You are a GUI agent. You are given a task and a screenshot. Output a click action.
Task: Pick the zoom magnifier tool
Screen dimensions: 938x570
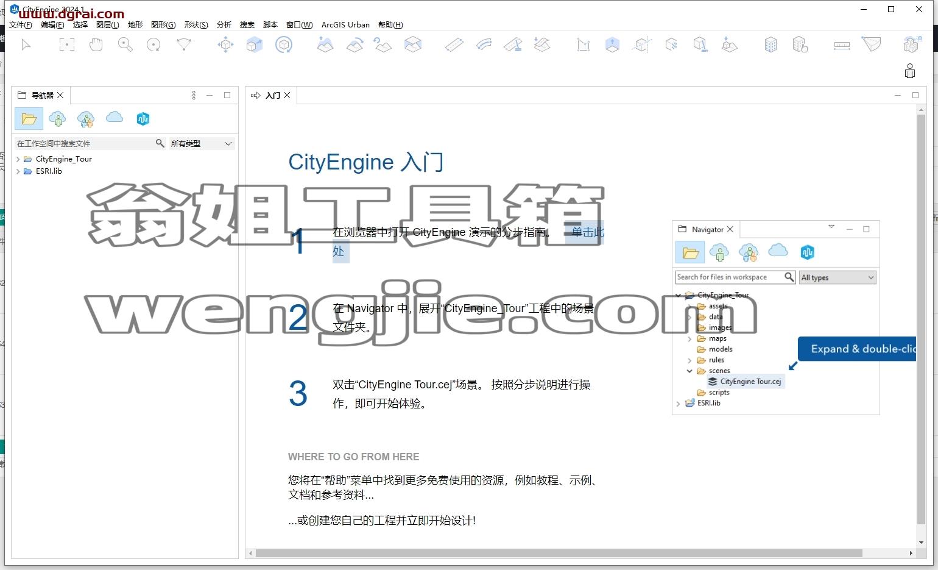coord(125,45)
